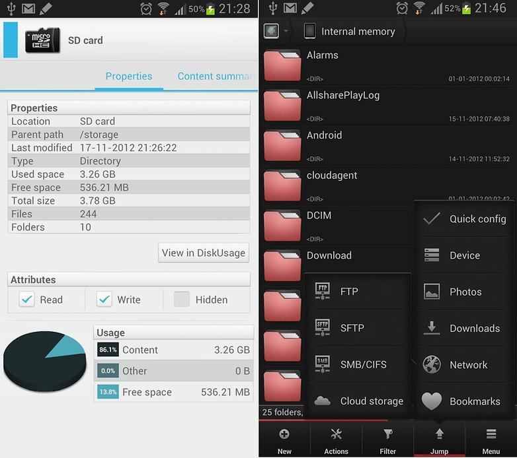
Task: Tap the Filter toolbar button
Action: pos(387,441)
